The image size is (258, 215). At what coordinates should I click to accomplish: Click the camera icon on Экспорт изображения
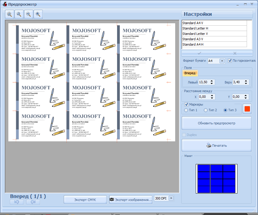pyautogui.click(x=112, y=199)
